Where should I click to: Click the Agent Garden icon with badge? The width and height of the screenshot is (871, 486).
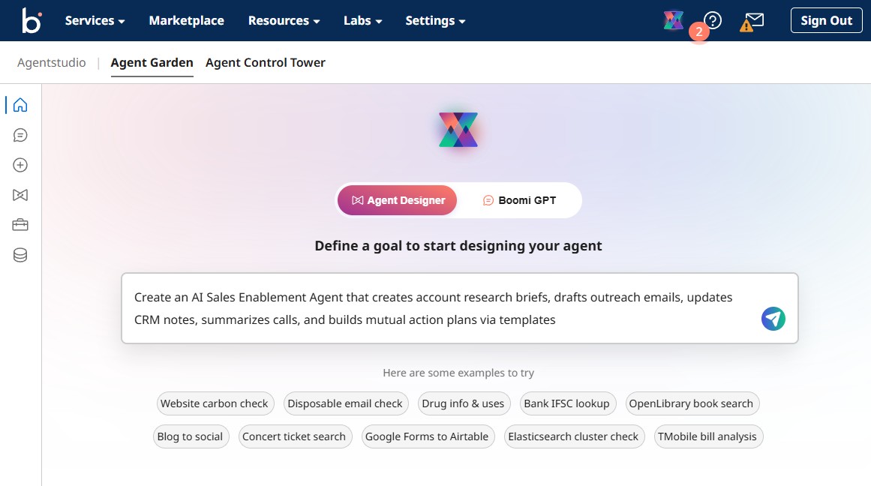(x=673, y=19)
